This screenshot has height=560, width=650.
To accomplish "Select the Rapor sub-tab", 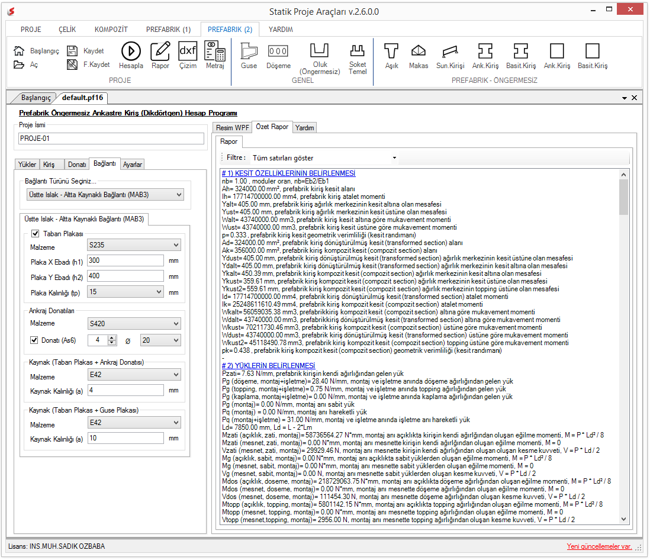I will (x=229, y=141).
